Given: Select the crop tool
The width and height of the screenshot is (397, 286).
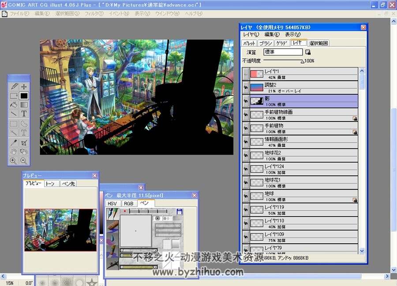Looking at the screenshot, I should point(24,143).
